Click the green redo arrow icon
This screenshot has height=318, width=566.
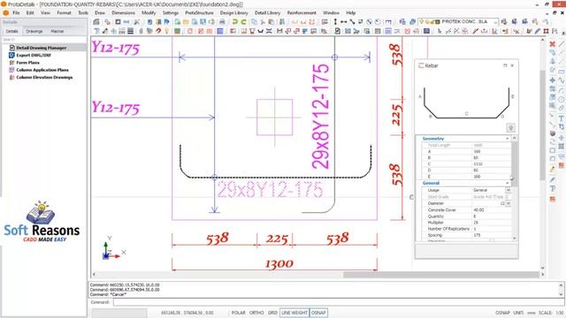click(x=244, y=22)
